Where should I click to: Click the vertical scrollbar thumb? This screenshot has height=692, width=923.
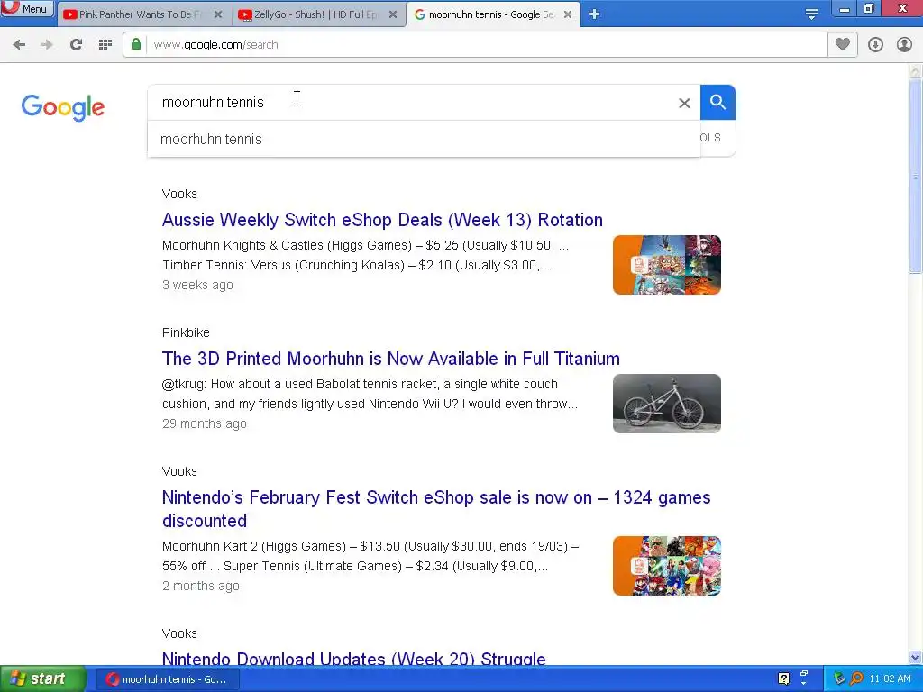(x=916, y=176)
